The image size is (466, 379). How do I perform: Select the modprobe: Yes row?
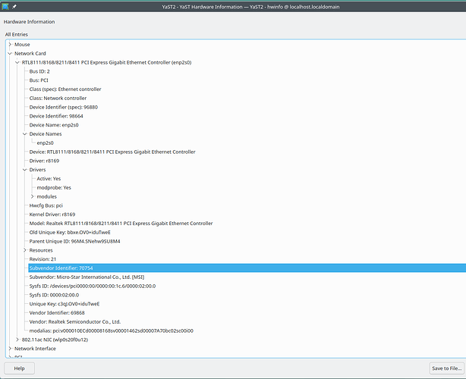[54, 187]
